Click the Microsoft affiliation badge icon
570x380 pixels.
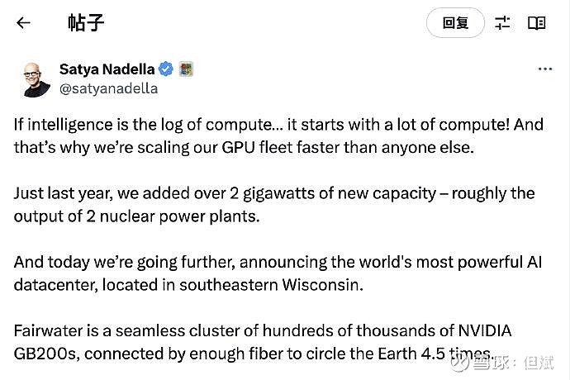(186, 69)
